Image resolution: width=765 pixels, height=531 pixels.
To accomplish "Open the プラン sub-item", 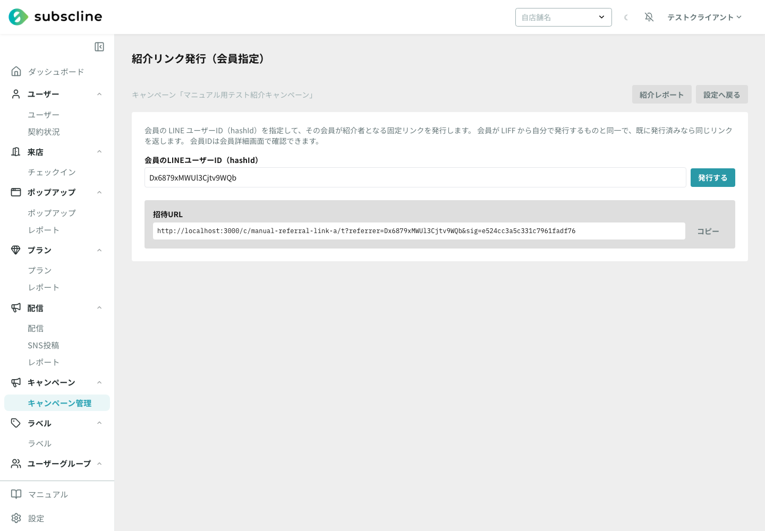I will [40, 270].
